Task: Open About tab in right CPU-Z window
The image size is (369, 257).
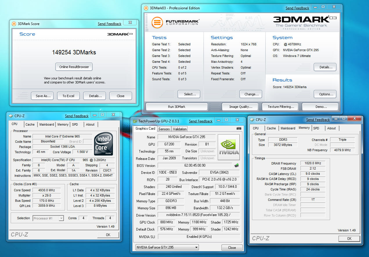Action: pos(332,128)
